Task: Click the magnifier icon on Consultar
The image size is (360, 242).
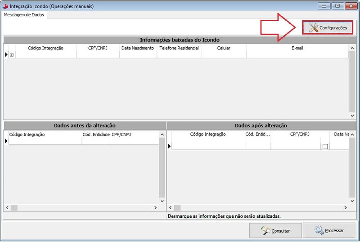Action: pyautogui.click(x=265, y=230)
